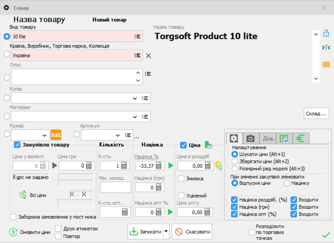
Task: Click the yellow coin icon next to retail price
Action: pyautogui.click(x=219, y=166)
